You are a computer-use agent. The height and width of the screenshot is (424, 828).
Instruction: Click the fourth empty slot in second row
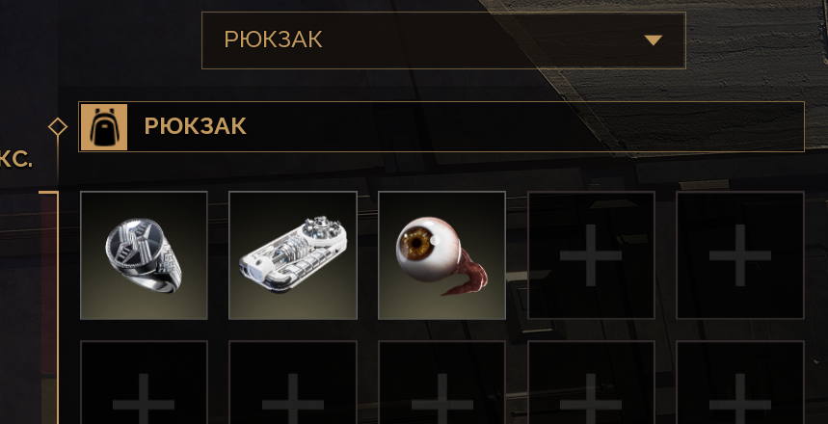[x=592, y=383]
